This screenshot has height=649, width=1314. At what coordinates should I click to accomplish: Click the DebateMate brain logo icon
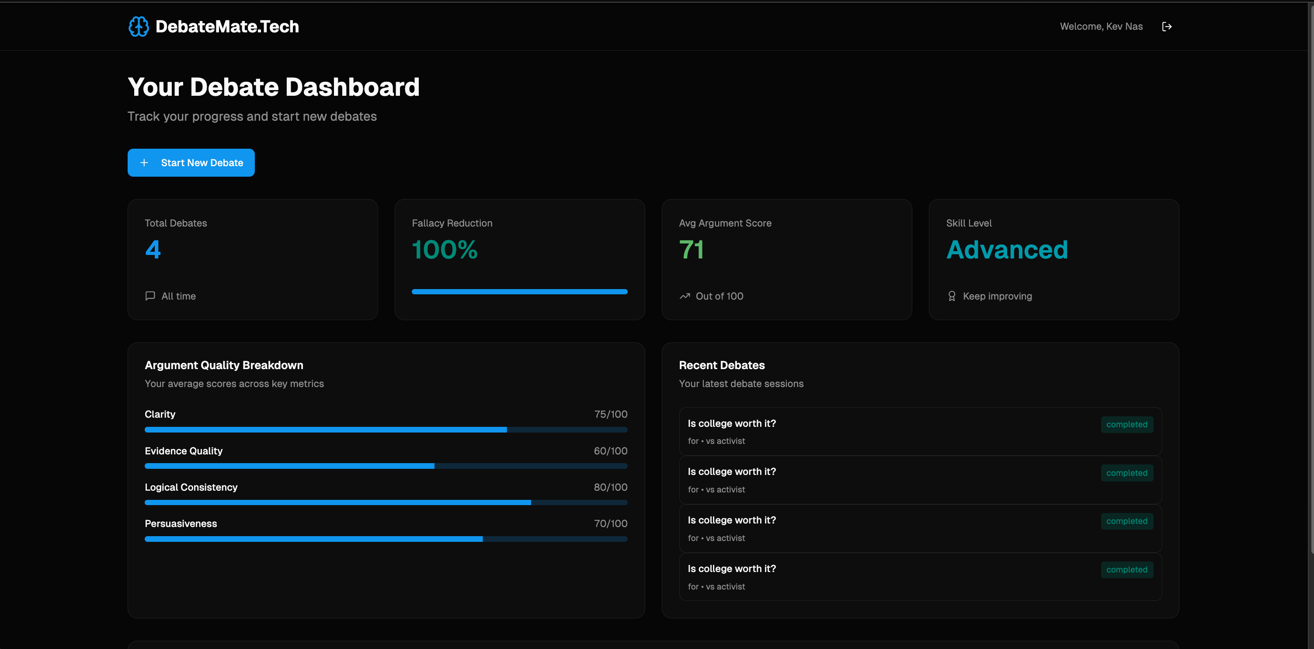tap(138, 27)
